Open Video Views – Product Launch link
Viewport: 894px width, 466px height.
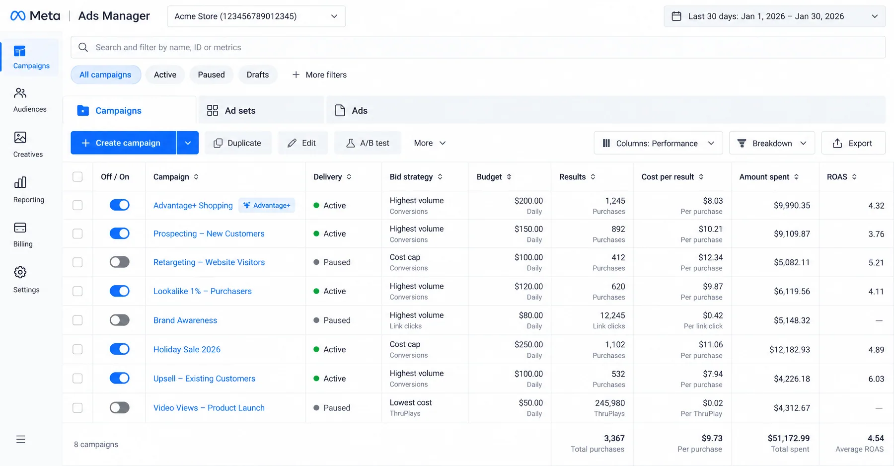pyautogui.click(x=209, y=408)
